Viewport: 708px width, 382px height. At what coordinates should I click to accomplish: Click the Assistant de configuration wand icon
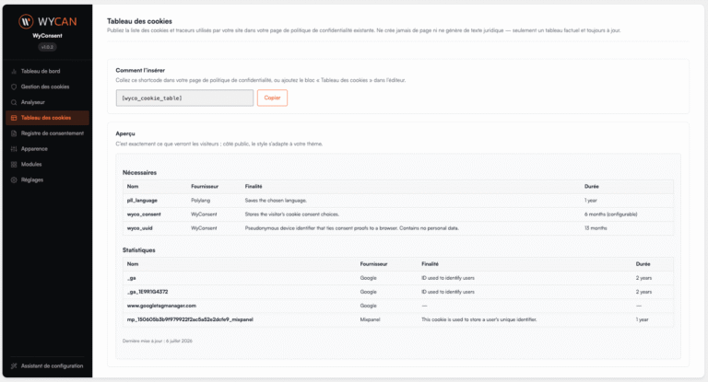[x=14, y=366]
